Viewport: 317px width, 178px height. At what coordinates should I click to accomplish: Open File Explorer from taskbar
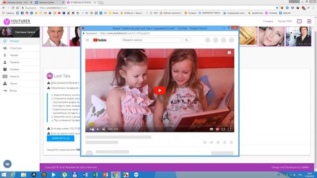coord(23,175)
